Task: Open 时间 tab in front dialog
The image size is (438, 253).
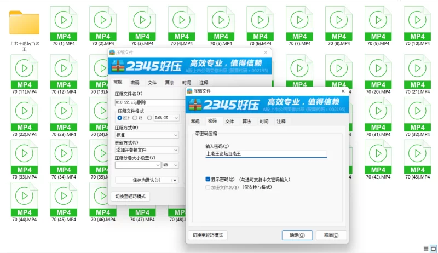Action: 264,121
